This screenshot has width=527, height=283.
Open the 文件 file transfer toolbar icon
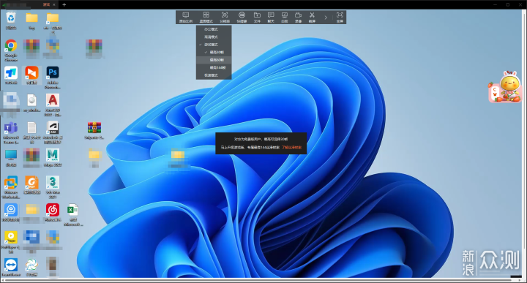click(257, 17)
